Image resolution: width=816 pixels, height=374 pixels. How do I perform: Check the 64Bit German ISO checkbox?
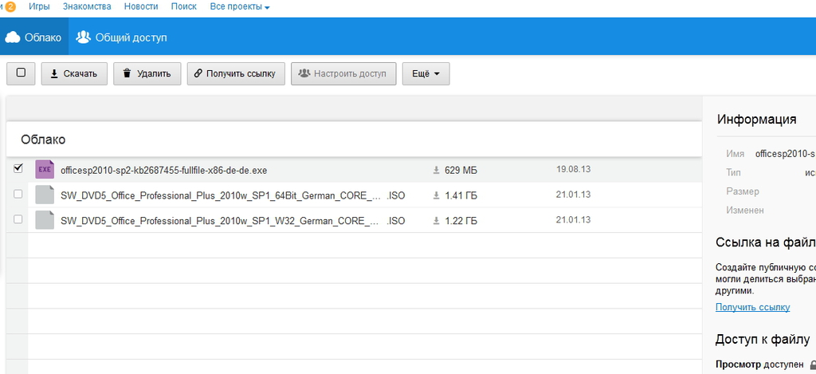click(18, 194)
